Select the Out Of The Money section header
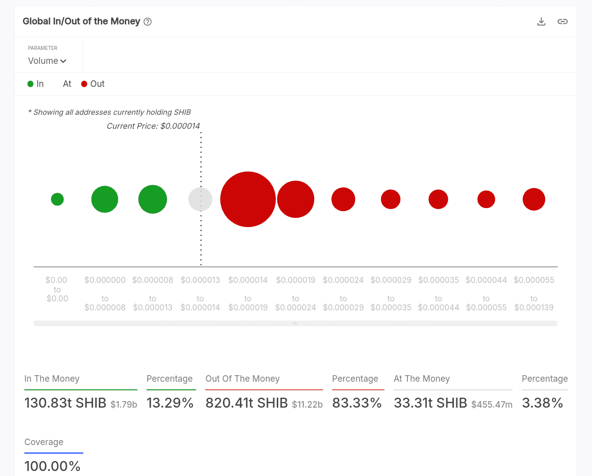Screen dimensions: 592x476 tap(242, 379)
